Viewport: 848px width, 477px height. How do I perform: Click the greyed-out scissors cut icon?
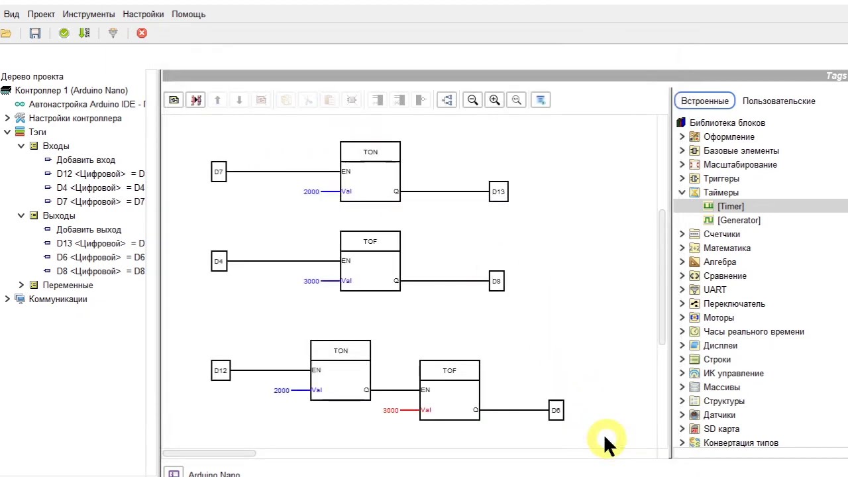[x=308, y=100]
